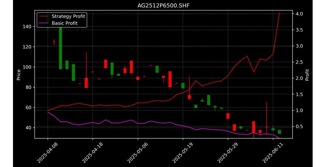Click the 140 price tick label
Viewport: 326px width, 167px height.
[27, 27]
